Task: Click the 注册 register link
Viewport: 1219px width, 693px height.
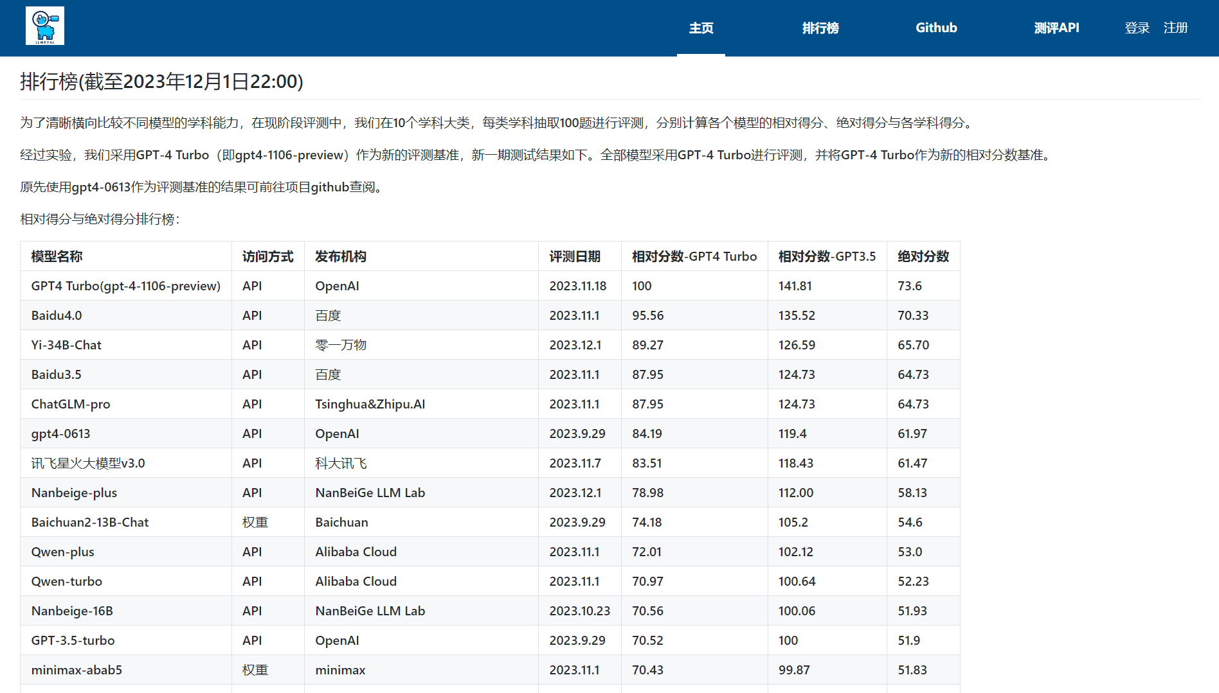Action: point(1175,28)
